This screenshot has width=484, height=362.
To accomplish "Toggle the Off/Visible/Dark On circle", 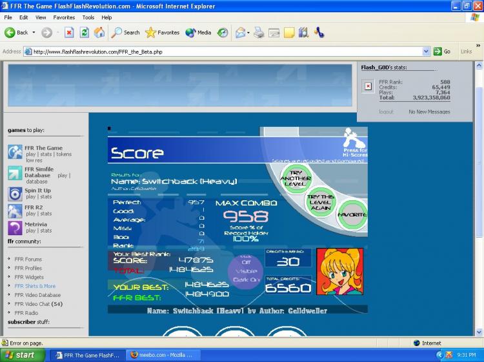I will click(245, 271).
